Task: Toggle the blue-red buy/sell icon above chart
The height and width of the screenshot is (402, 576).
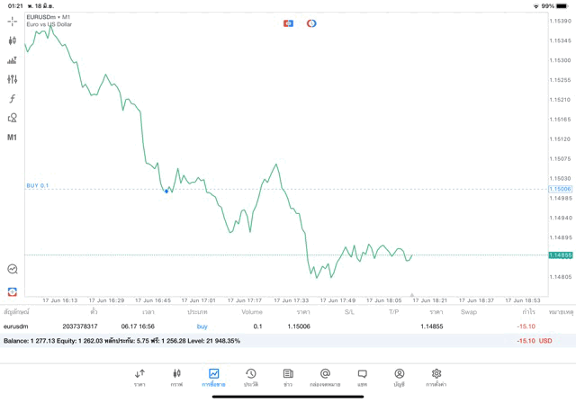Action: coord(289,23)
